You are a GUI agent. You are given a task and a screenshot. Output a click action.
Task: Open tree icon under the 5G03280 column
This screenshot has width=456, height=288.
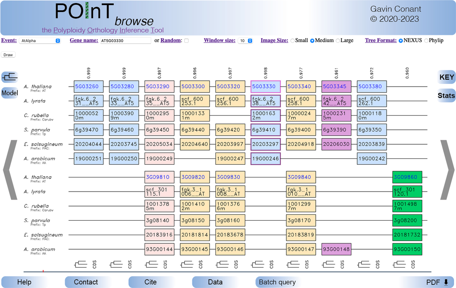(116, 264)
